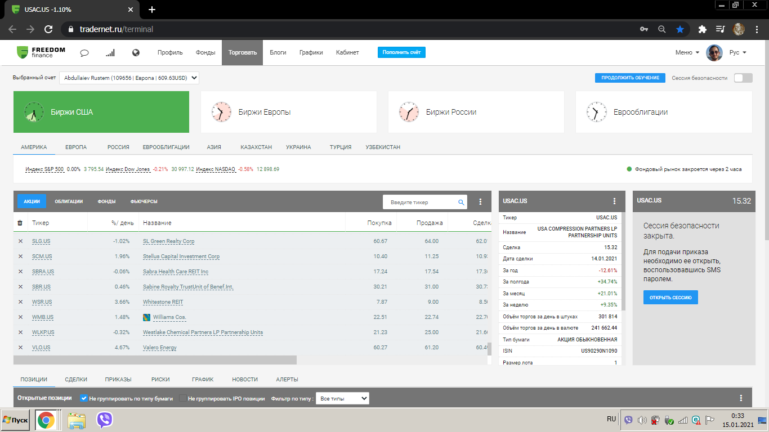Image resolution: width=769 pixels, height=432 pixels.
Task: Click the Пополнить счёт button
Action: 401,52
